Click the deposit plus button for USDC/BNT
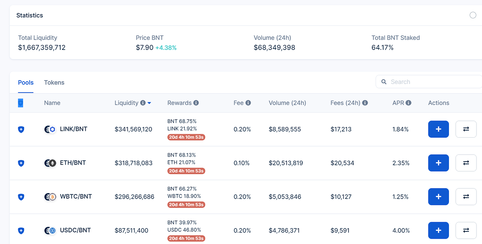 tap(438, 231)
